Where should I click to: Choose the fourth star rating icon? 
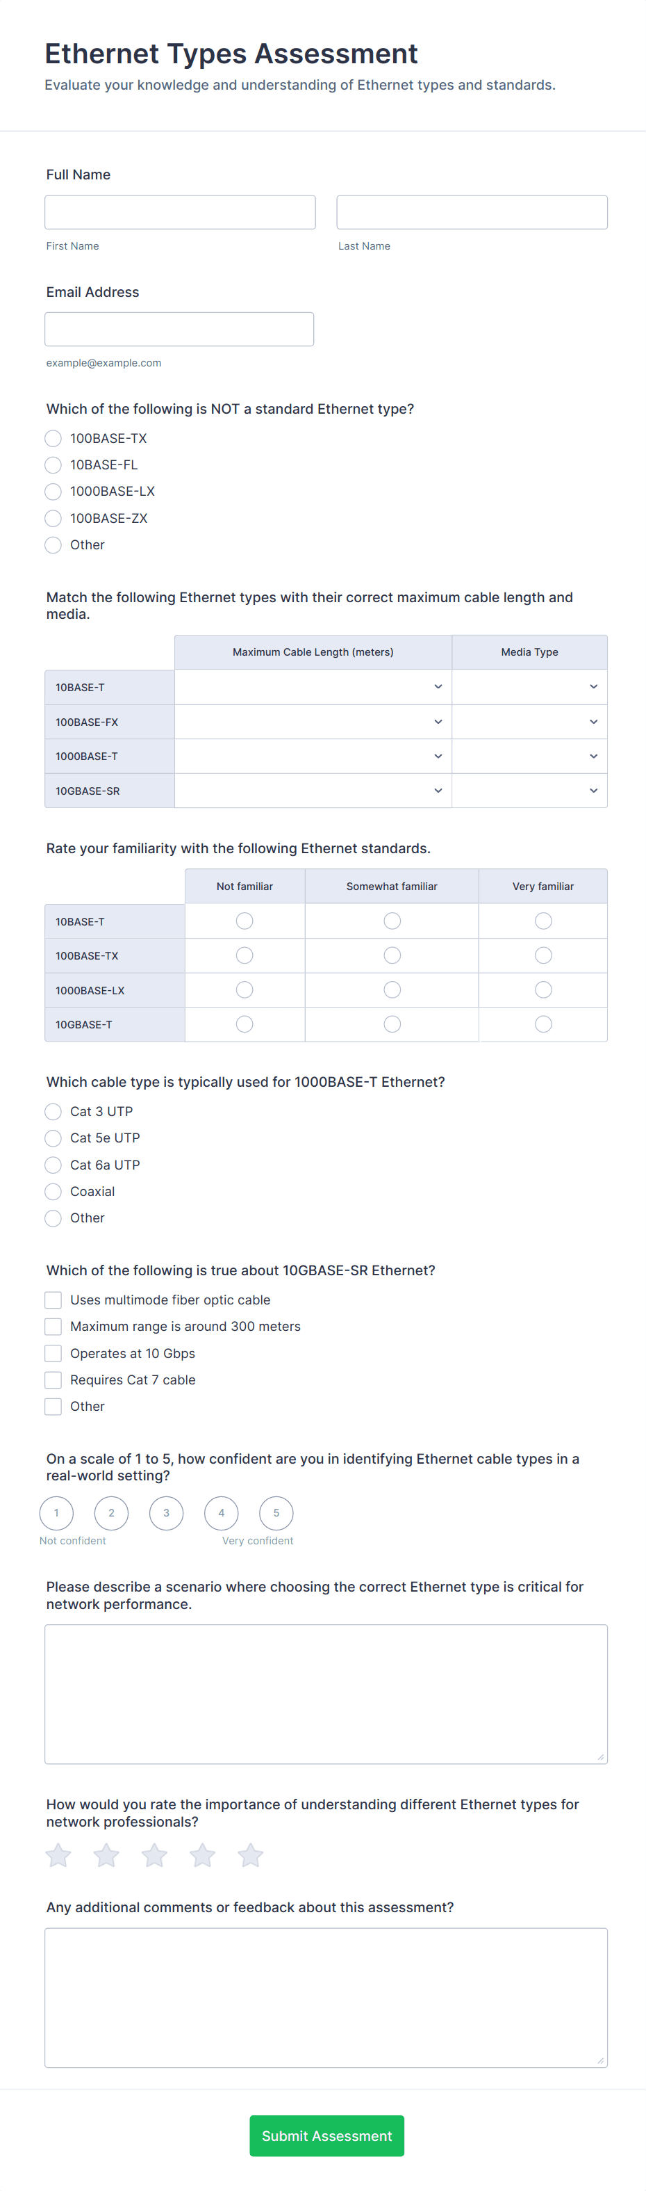click(202, 1855)
